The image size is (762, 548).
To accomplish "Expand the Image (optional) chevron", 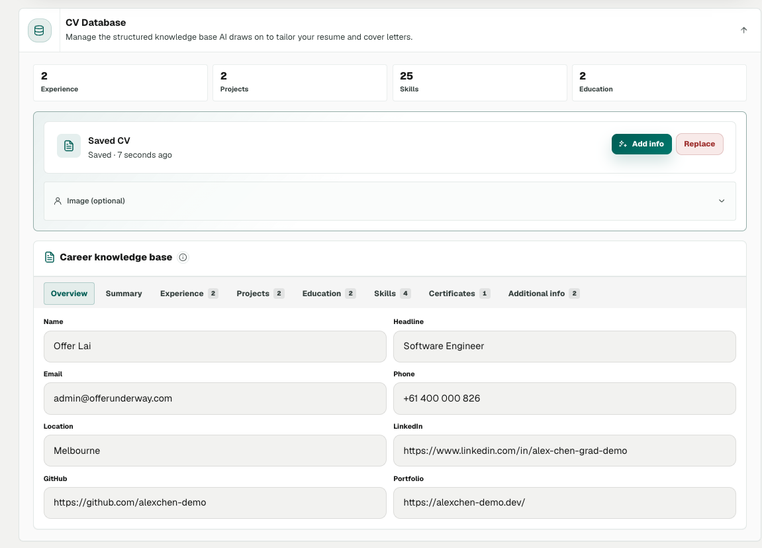I will click(x=722, y=201).
